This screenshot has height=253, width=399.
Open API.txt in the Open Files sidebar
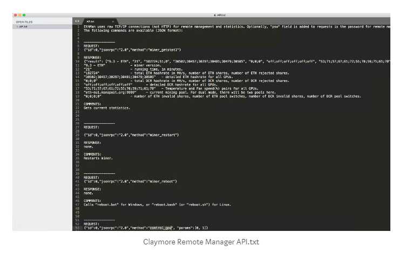pyautogui.click(x=42, y=26)
